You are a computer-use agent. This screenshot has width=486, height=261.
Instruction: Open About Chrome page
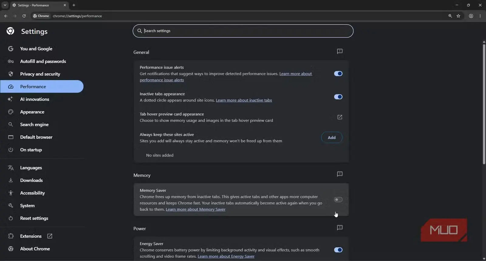coord(42,249)
